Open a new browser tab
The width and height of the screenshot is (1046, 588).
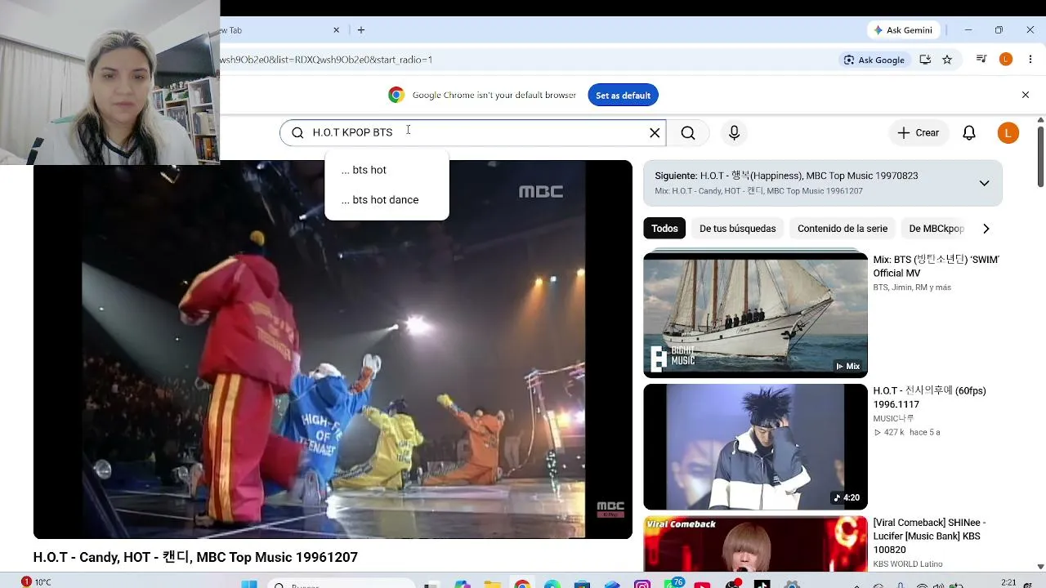click(361, 30)
